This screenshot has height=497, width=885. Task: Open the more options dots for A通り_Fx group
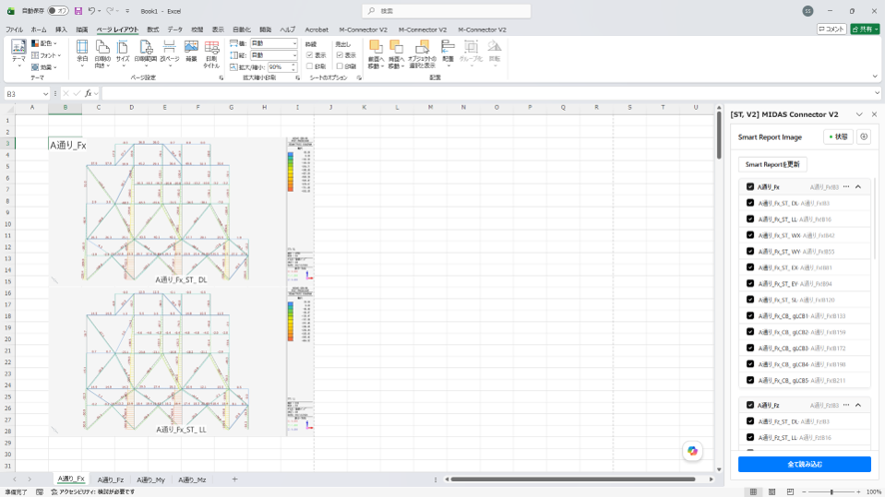[846, 187]
